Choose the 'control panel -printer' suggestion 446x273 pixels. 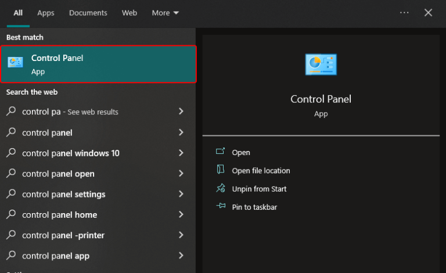(x=63, y=235)
